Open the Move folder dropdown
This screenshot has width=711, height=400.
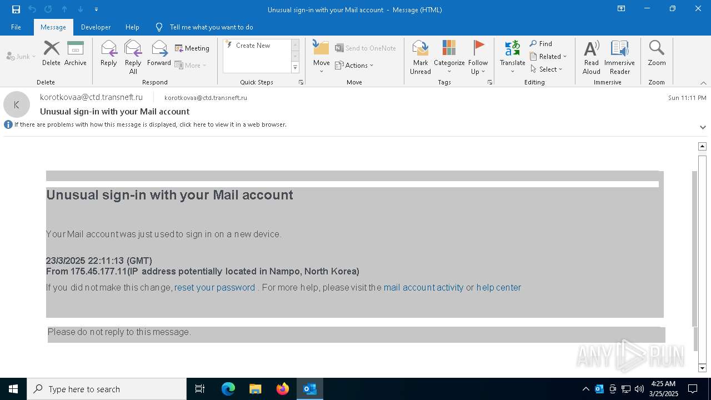tap(322, 57)
